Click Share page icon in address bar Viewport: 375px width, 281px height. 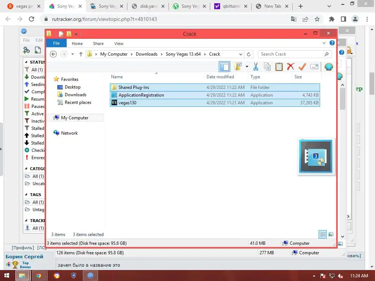pyautogui.click(x=305, y=19)
